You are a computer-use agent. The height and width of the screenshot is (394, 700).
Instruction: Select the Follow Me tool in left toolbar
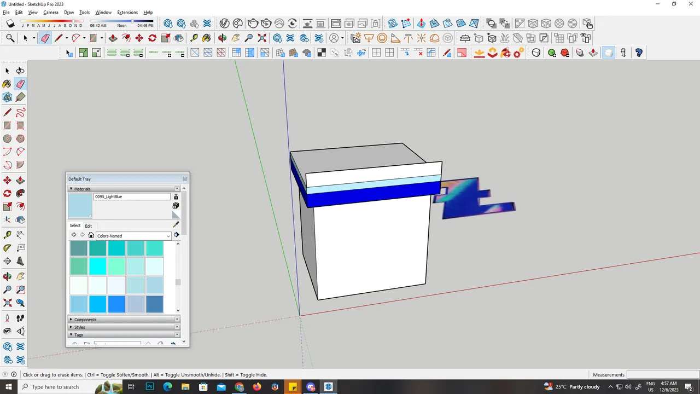click(x=20, y=193)
